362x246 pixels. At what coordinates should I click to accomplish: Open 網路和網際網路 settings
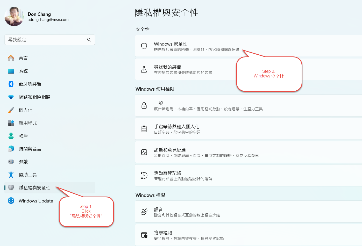click(34, 97)
